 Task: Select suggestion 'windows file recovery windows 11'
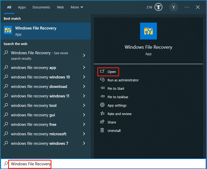pyautogui.click(x=40, y=96)
